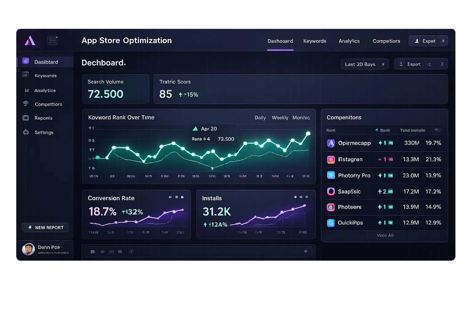The width and height of the screenshot is (472, 314).
Task: Click the Settings sidebar icon
Action: coord(26,132)
